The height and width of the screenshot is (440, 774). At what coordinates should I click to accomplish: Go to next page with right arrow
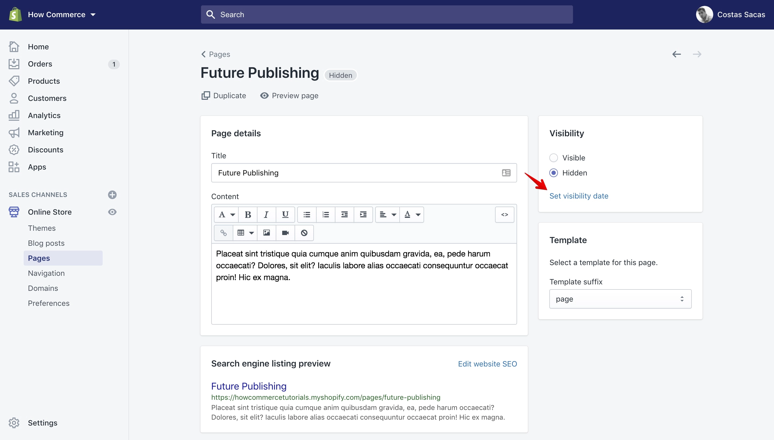click(x=697, y=54)
